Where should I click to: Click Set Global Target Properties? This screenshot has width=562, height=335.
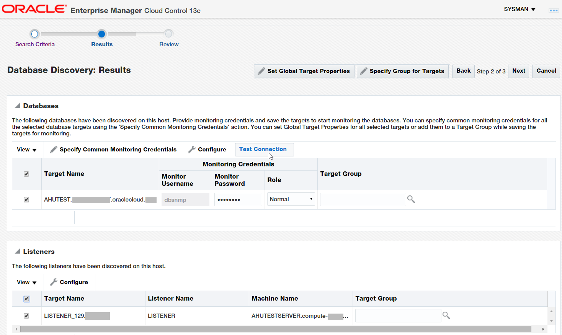304,71
